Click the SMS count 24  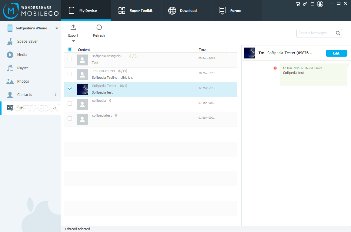tap(54, 108)
